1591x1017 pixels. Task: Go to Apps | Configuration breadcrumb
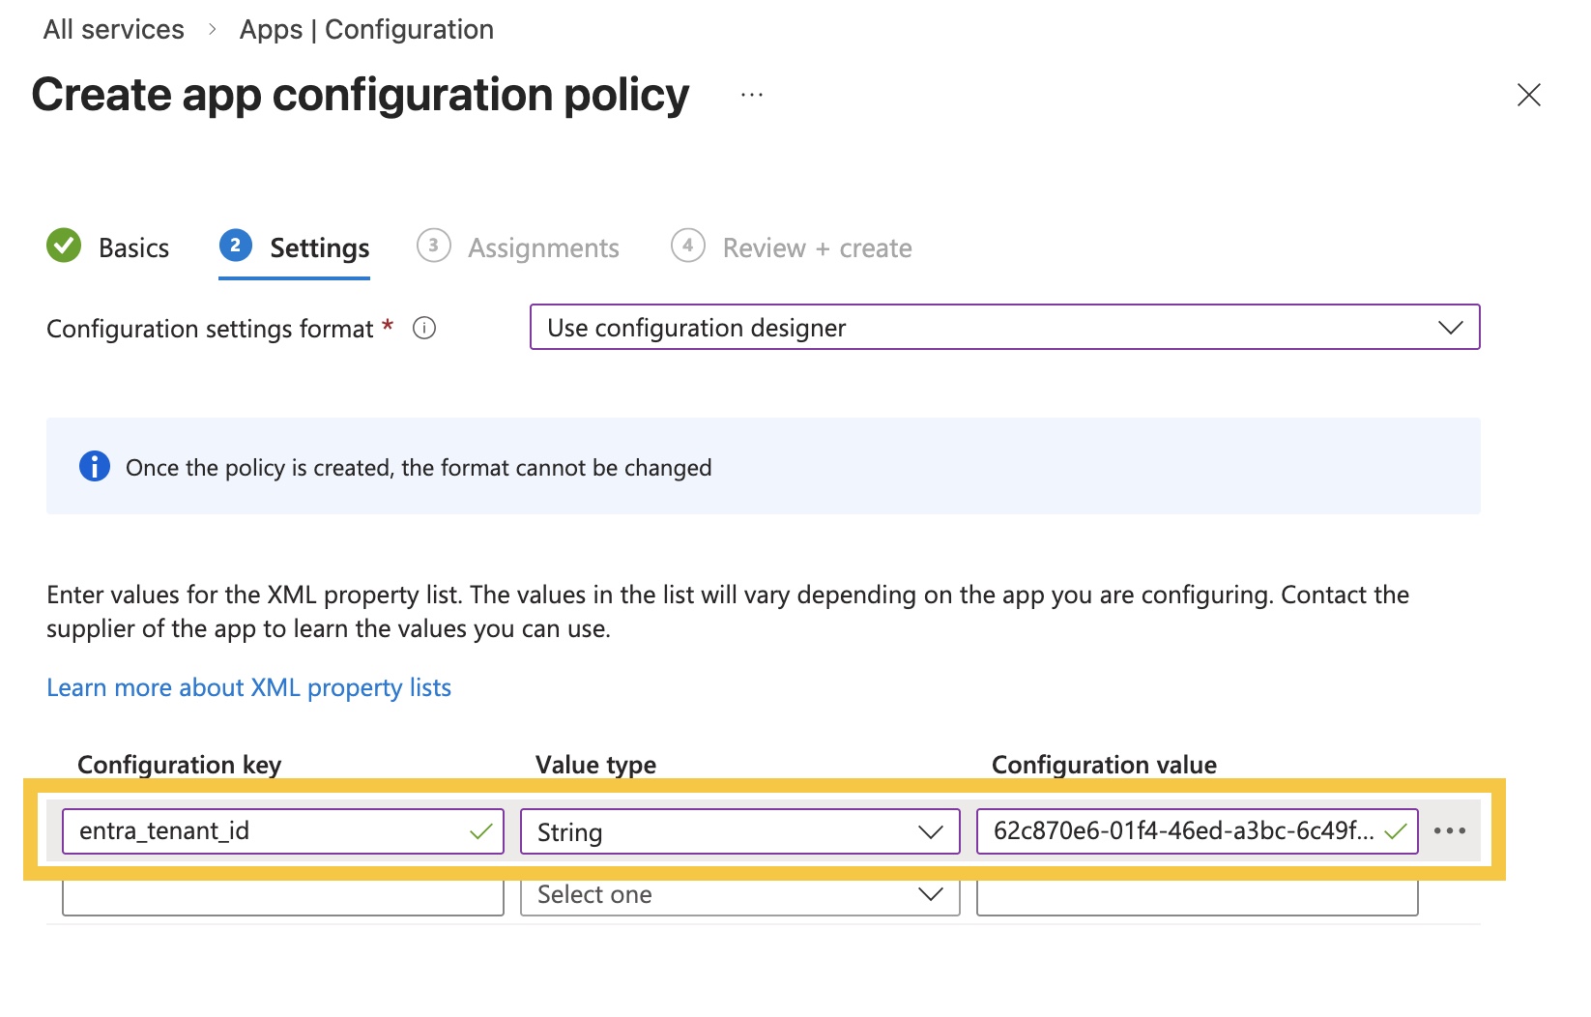[366, 30]
